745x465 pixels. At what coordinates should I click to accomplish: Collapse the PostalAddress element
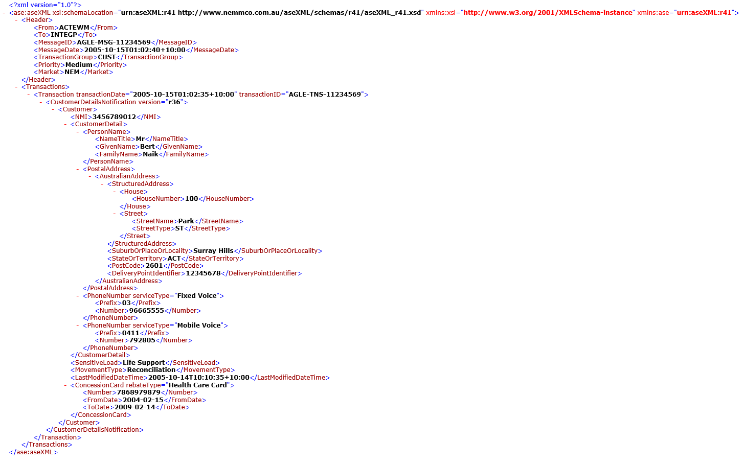click(x=78, y=169)
